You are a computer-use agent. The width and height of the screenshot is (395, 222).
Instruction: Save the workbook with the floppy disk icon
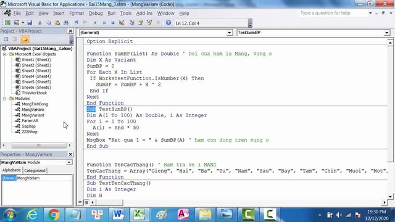(30, 23)
